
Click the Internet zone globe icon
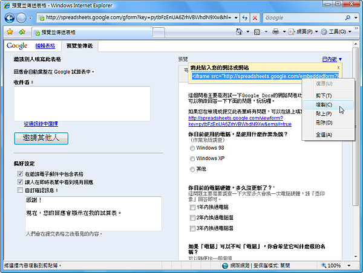click(225, 266)
